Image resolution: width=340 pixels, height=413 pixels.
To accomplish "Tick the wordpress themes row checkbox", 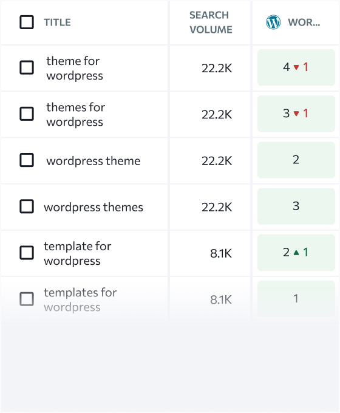I will pos(27,206).
